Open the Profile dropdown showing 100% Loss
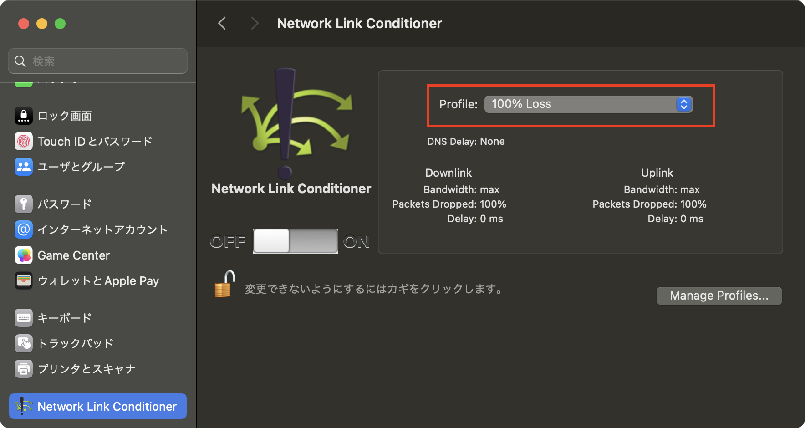This screenshot has width=805, height=428. 587,104
